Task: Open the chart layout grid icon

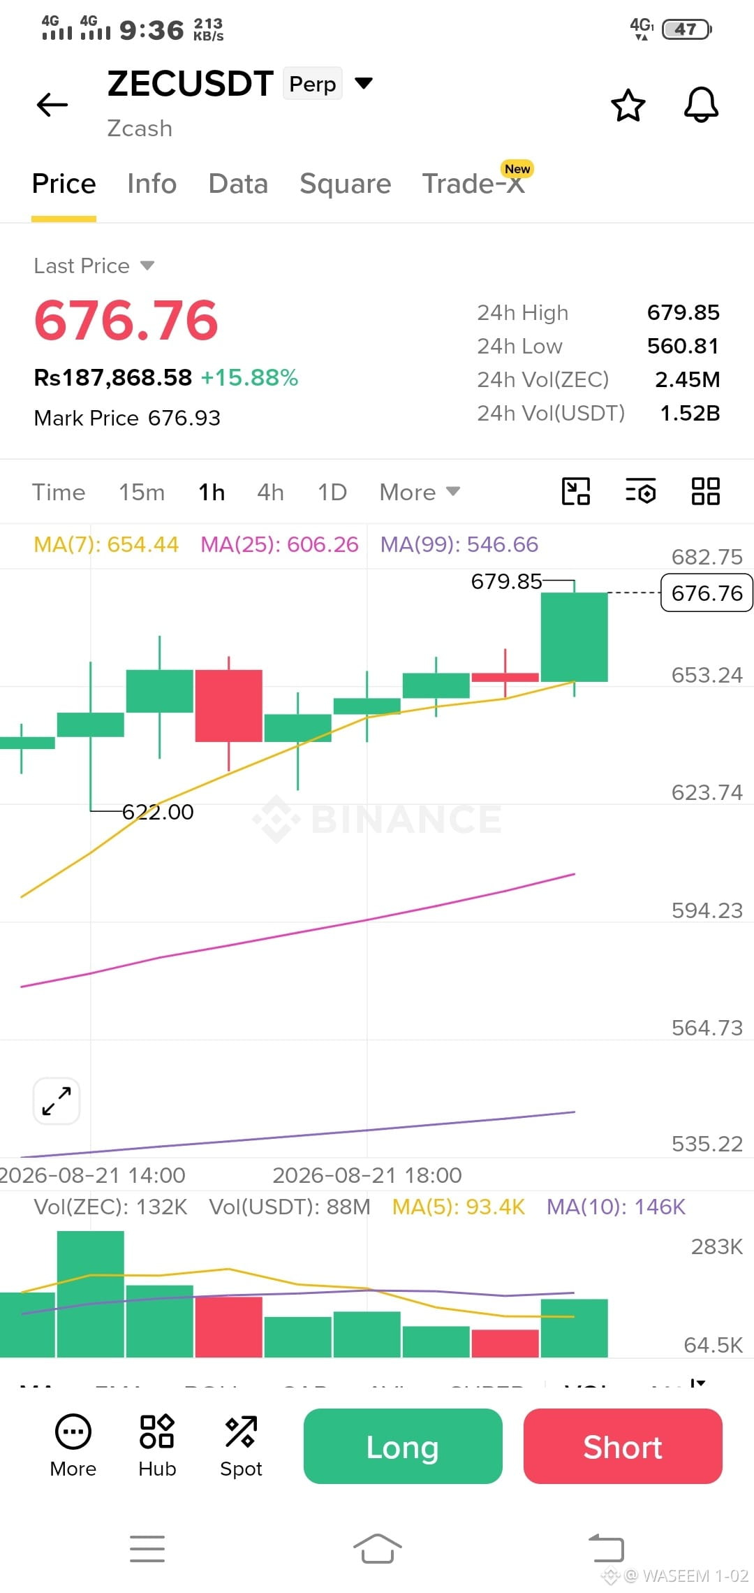Action: pos(706,491)
